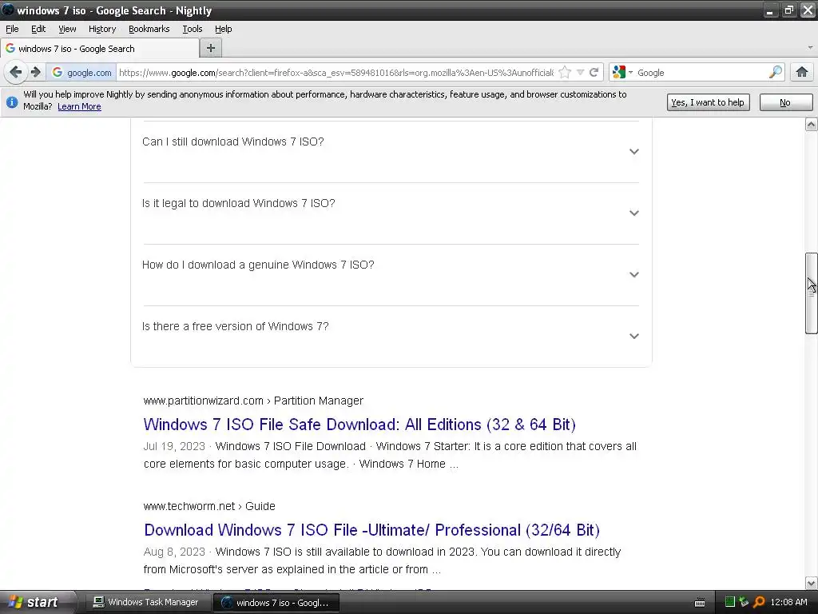818x614 pixels.
Task: Open the Bookmarks menu
Action: pos(149,29)
